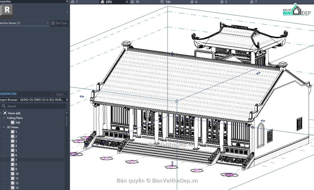Screen dimensions: 314x190
Task: Click the Edit Type button
Action: [x=59, y=23]
